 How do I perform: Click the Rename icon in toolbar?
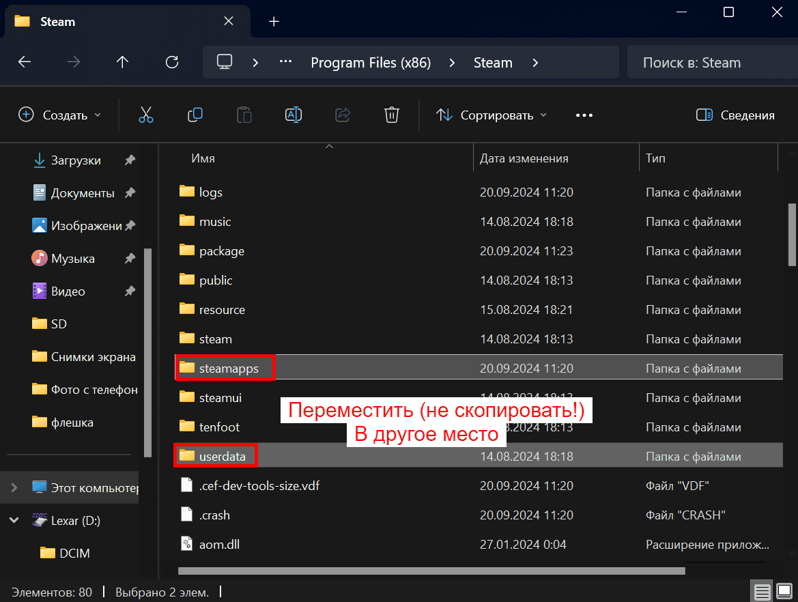(x=293, y=115)
